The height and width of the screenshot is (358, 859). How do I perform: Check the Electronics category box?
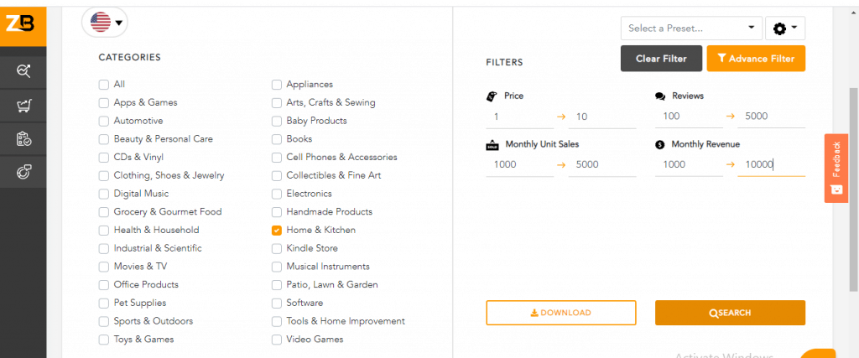coord(277,194)
